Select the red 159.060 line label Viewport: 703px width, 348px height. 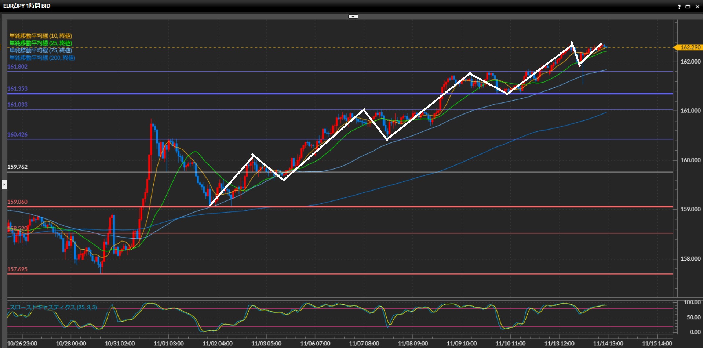pyautogui.click(x=17, y=202)
